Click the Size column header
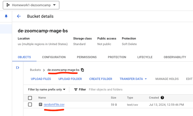Viewport: 193px width, 116px height. (113, 98)
